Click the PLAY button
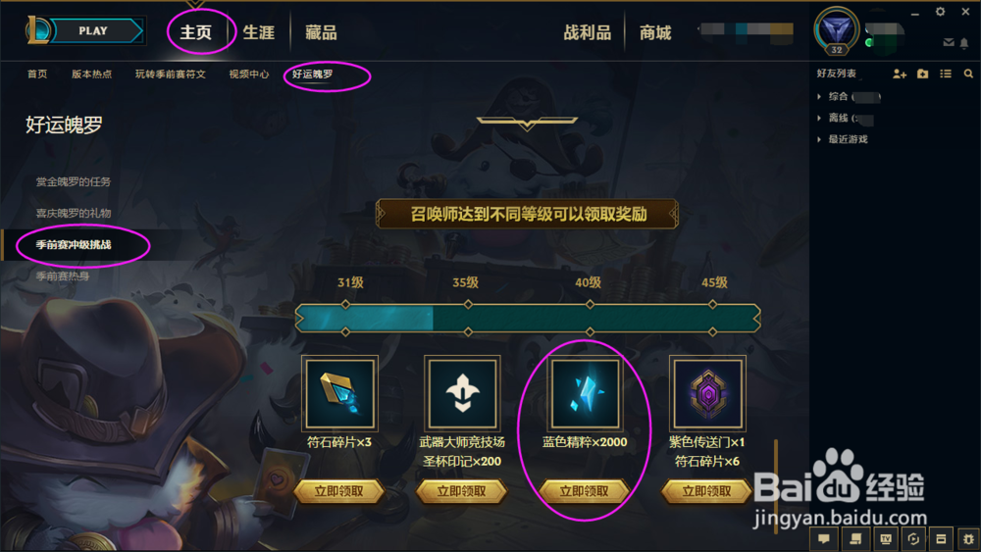981x552 pixels. (93, 30)
